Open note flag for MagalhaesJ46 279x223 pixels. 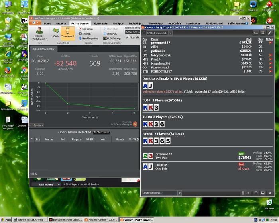click(x=271, y=63)
